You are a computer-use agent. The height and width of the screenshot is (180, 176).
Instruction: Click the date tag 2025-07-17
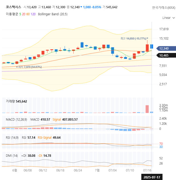[x=152, y=177]
